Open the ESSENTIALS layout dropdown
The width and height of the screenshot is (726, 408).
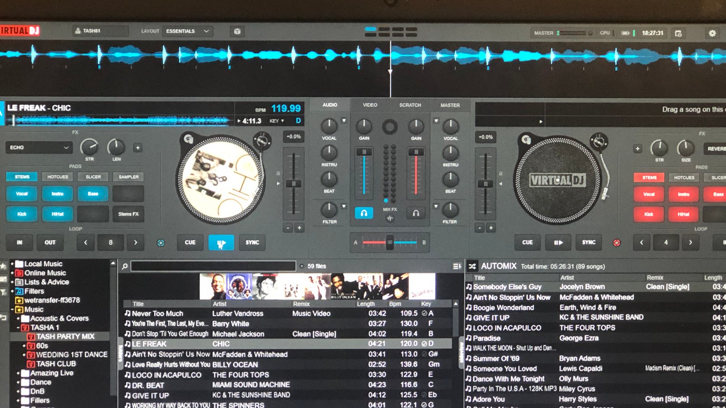point(187,31)
